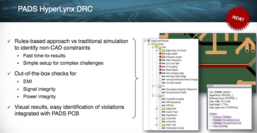Expand the Long Nets node
Viewport: 257px width, 133px height.
point(157,118)
